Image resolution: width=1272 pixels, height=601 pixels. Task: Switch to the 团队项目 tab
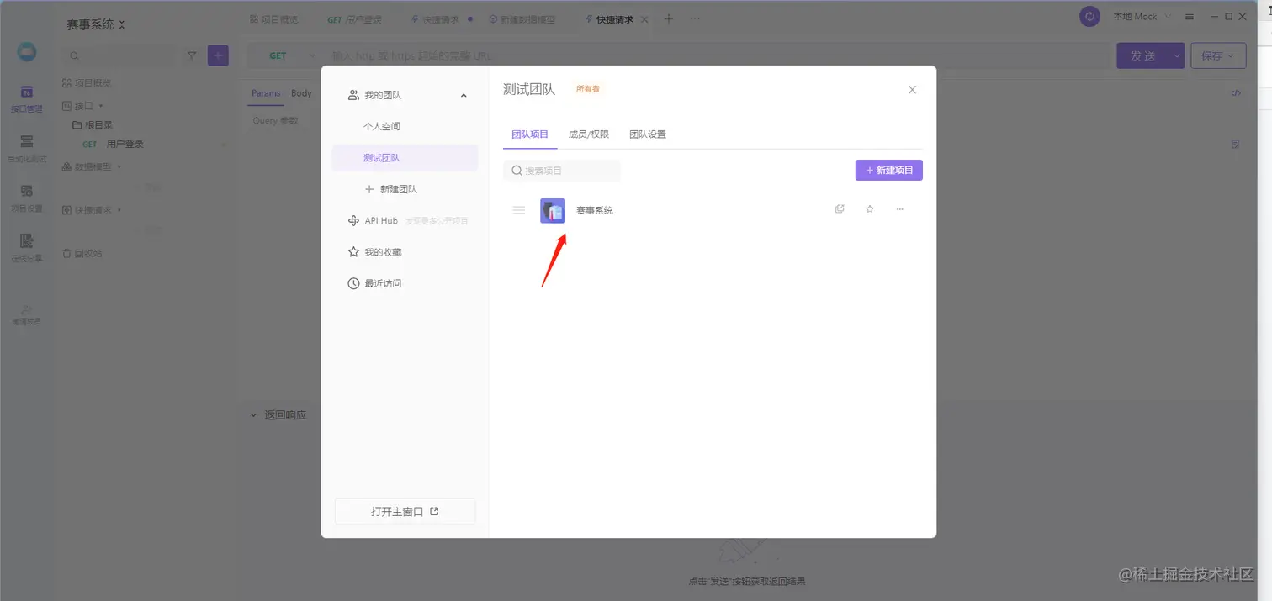[530, 134]
